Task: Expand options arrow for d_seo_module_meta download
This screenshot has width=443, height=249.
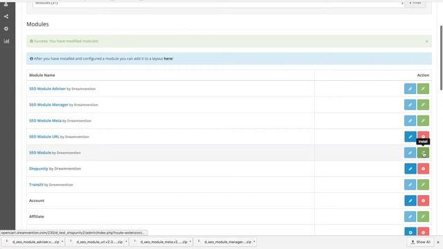Action: tap(190, 241)
